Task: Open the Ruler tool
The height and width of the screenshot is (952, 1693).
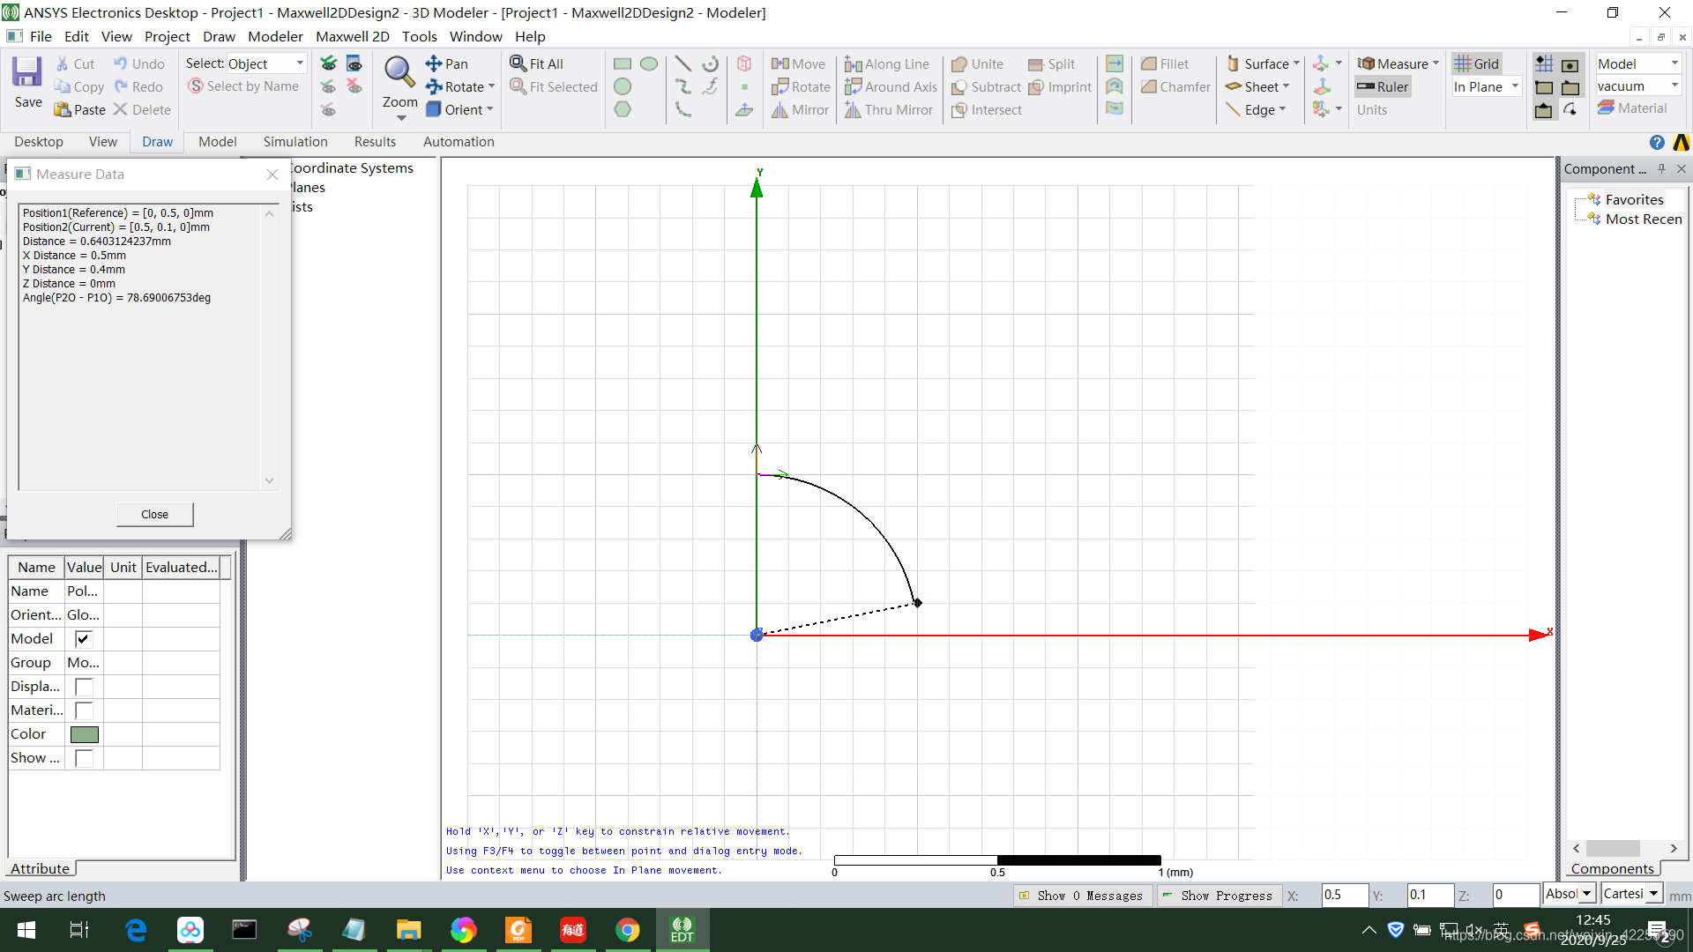Action: [1383, 86]
